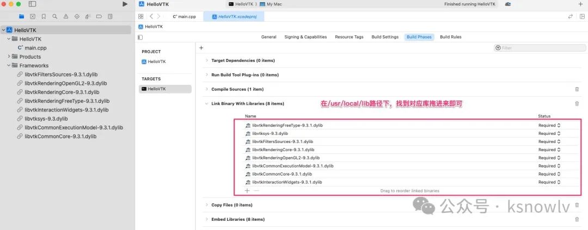Viewport: 588px width, 230px height.
Task: Open the related items grid icon
Action: [x=140, y=16]
